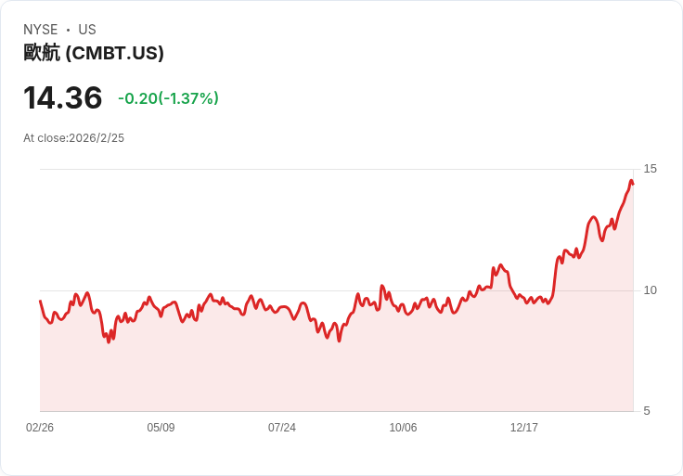This screenshot has width=683, height=476.
Task: Click the 15 label on the price axis
Action: coord(650,169)
